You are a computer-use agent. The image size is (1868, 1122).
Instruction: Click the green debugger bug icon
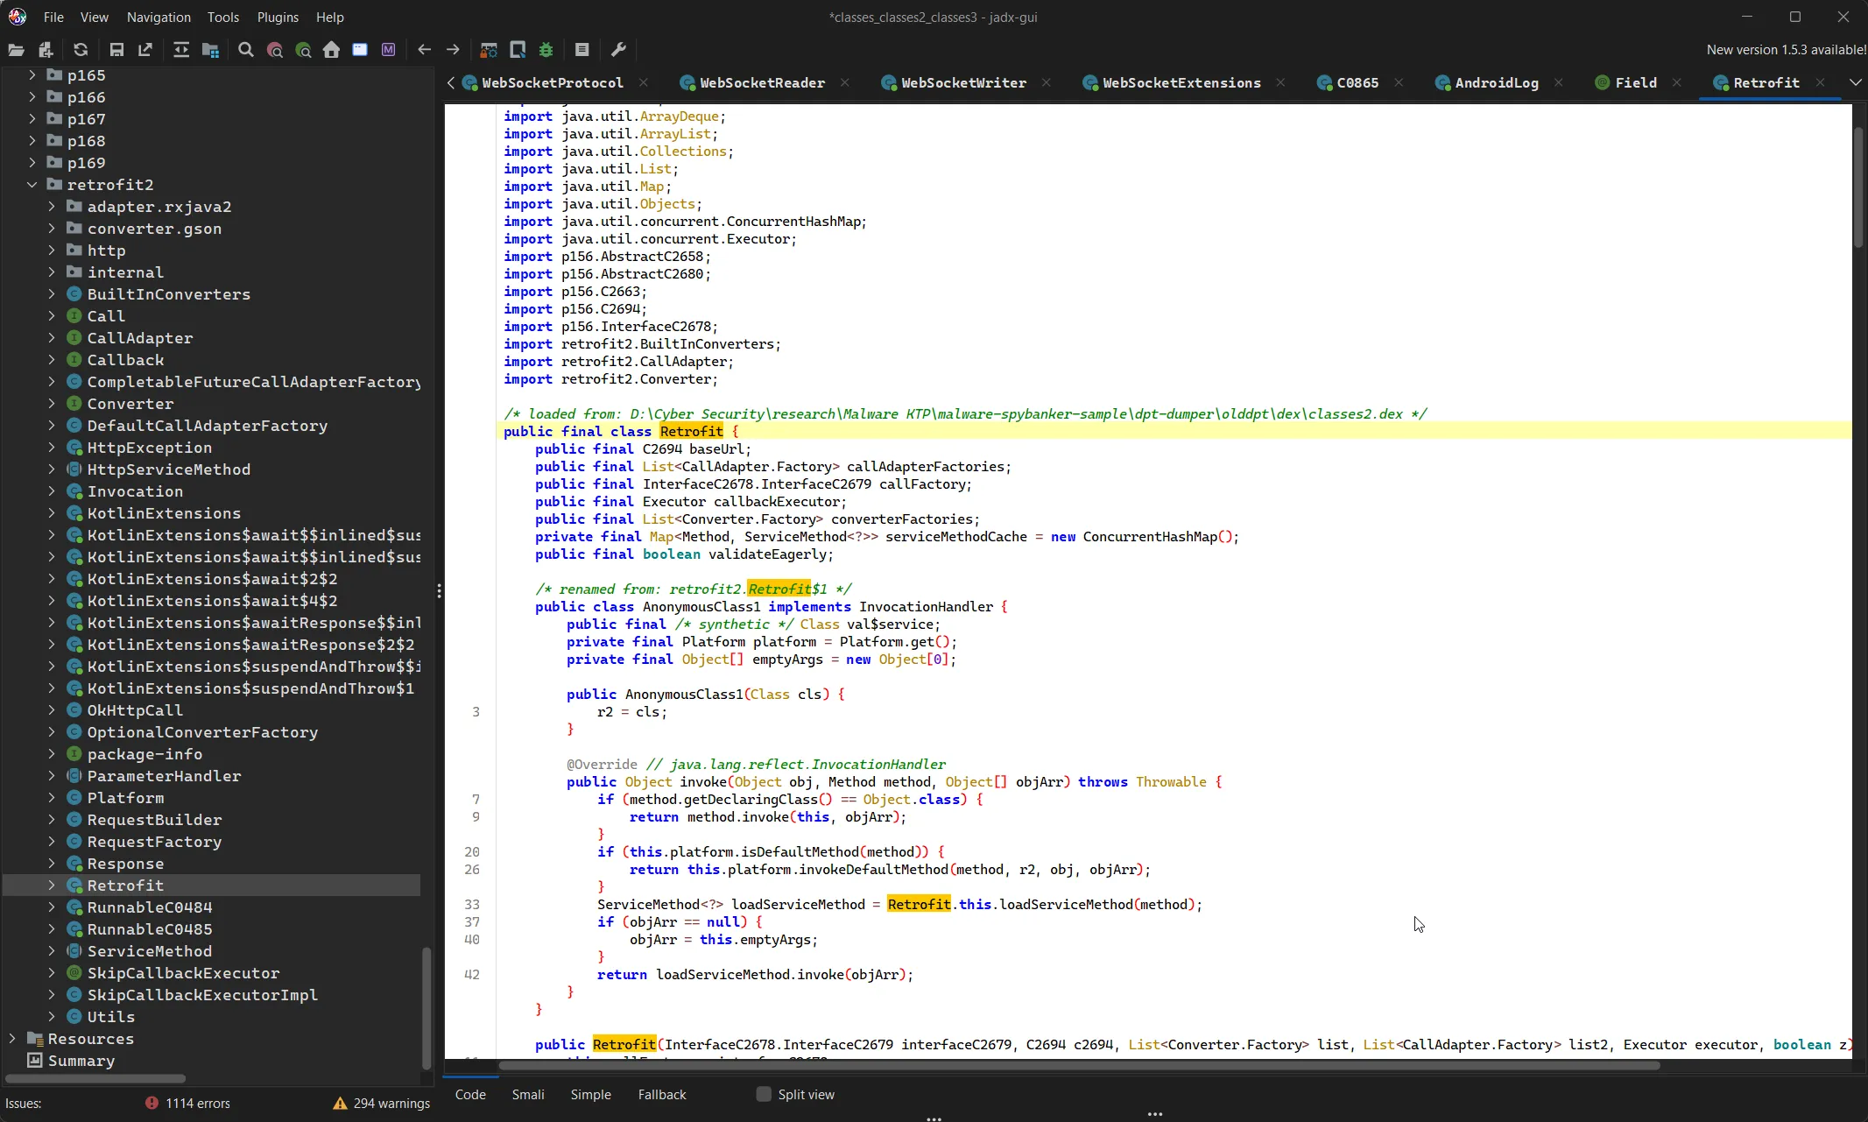tap(546, 50)
